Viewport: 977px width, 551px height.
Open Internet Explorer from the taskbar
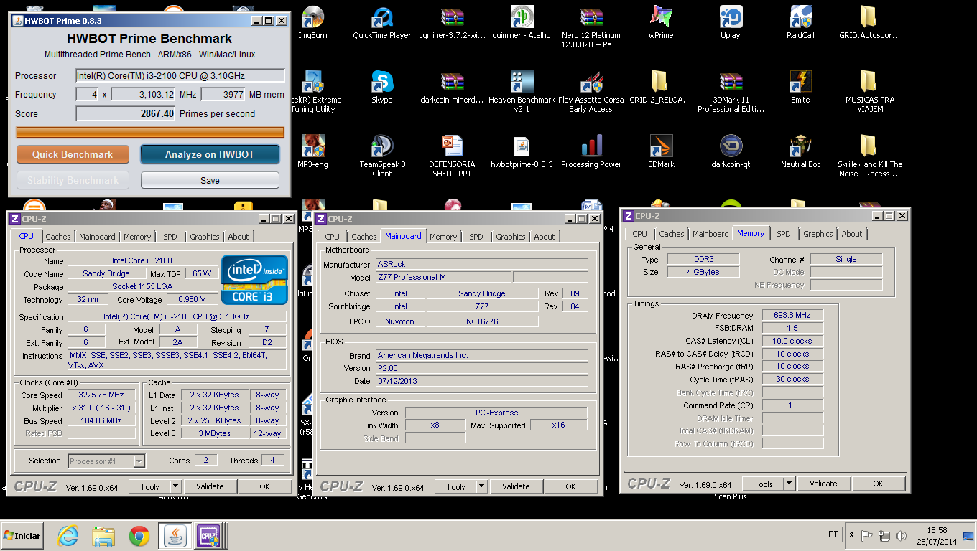click(68, 536)
